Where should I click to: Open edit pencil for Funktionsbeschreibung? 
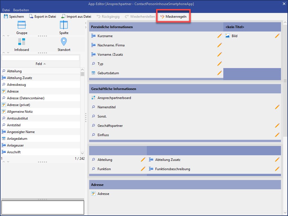pos(277,169)
